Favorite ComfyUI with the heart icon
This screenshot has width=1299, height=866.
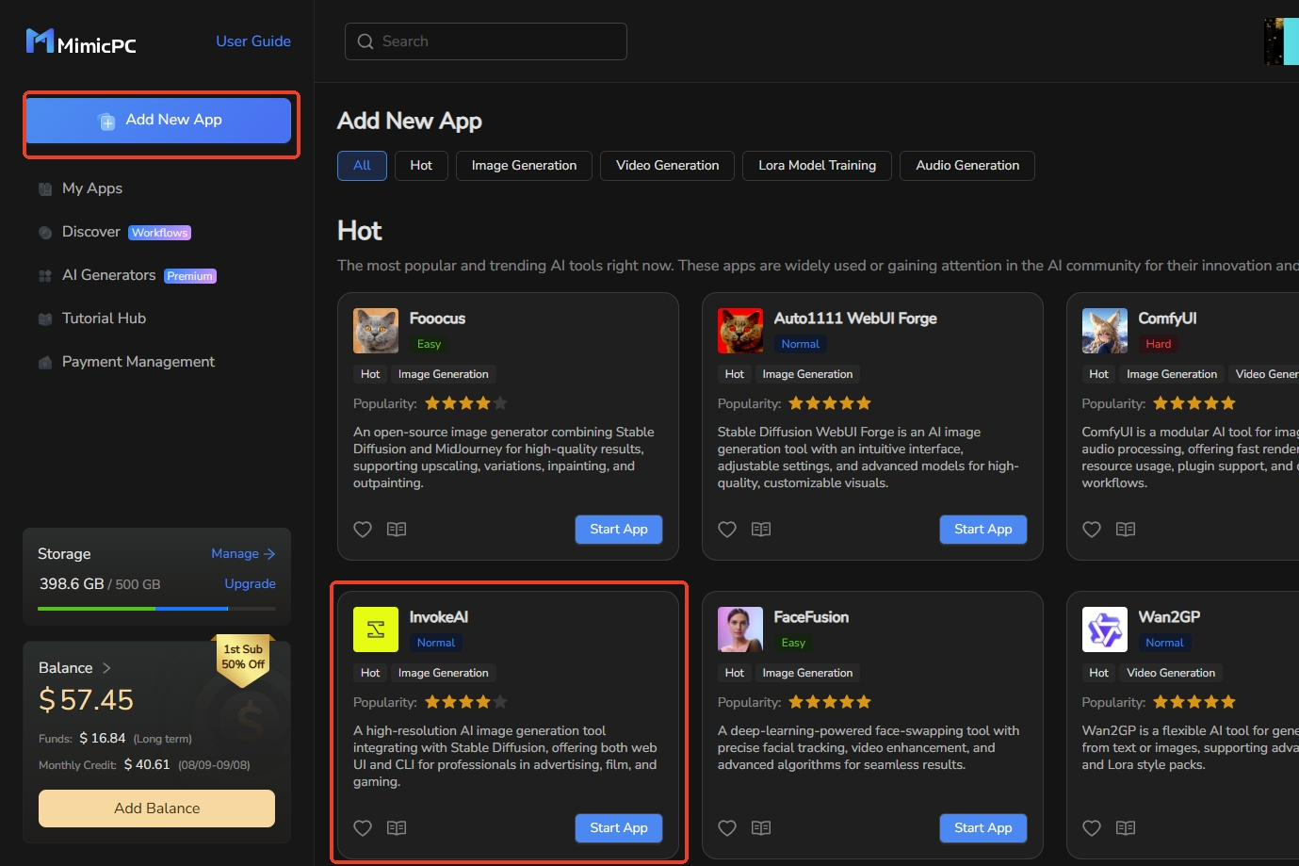(1092, 530)
